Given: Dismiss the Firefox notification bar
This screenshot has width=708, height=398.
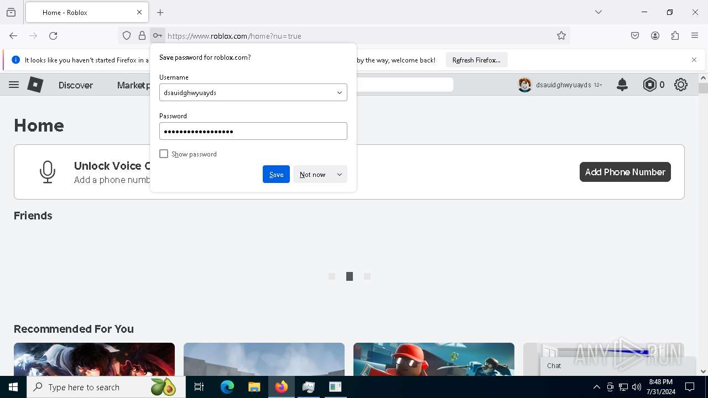Looking at the screenshot, I should coord(694,60).
